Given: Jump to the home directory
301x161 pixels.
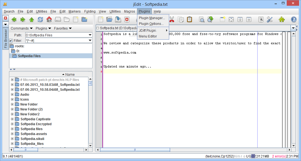Looking at the screenshot, I should pyautogui.click(x=49, y=19).
